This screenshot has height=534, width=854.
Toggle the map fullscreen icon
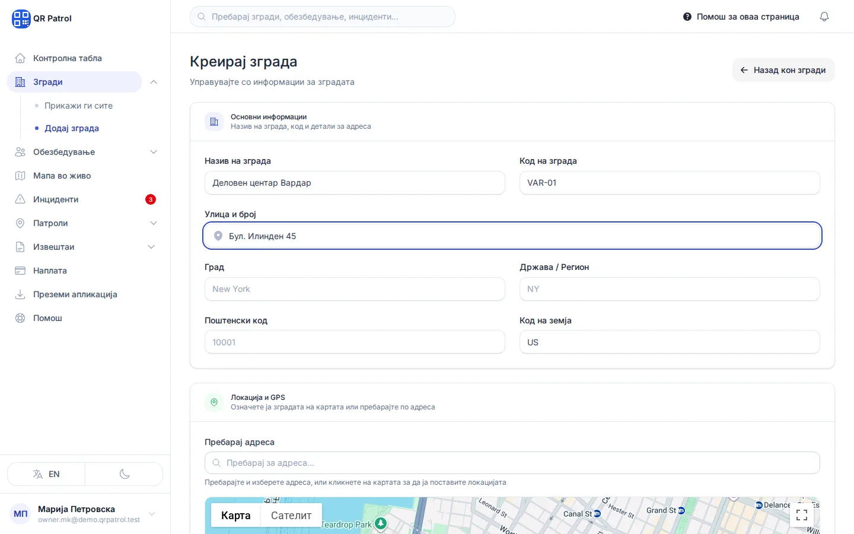point(802,515)
